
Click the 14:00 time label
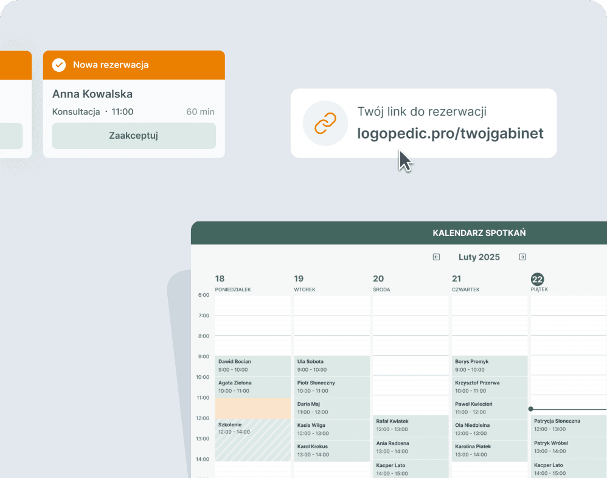click(203, 459)
